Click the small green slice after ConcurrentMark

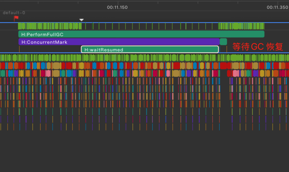pyautogui.click(x=223, y=42)
